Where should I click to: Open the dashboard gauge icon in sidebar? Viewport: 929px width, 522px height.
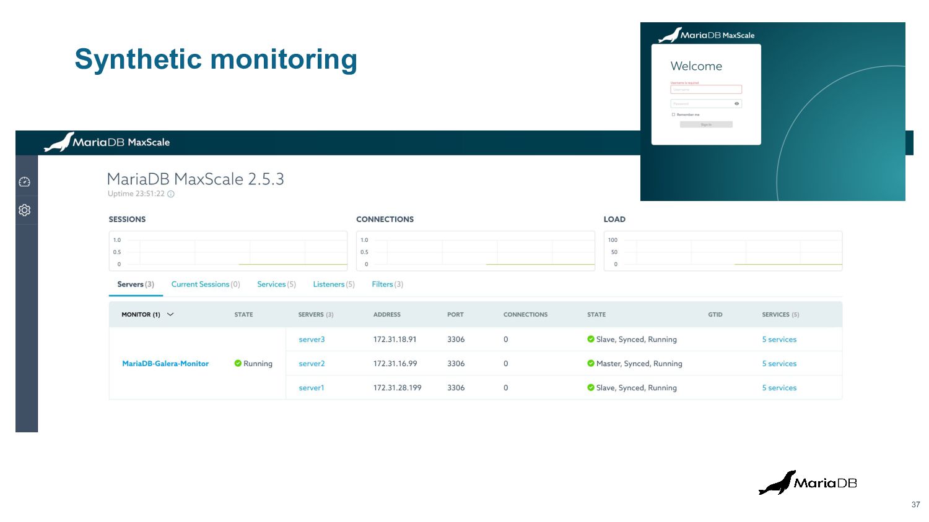pyautogui.click(x=25, y=182)
